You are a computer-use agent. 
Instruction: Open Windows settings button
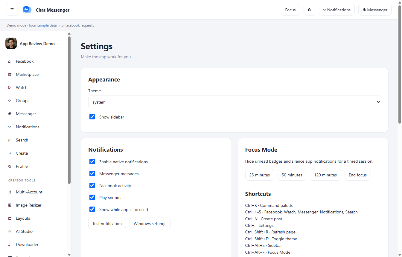pos(150,224)
